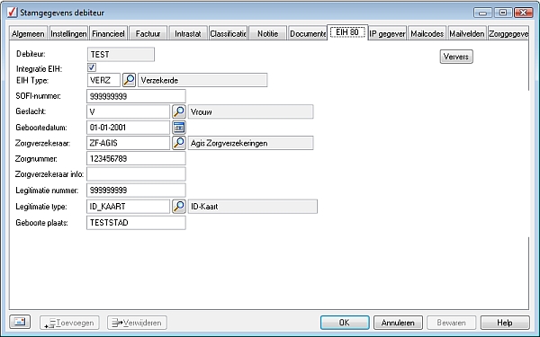Click the Geslacht input field
Image resolution: width=540 pixels, height=337 pixels.
128,111
